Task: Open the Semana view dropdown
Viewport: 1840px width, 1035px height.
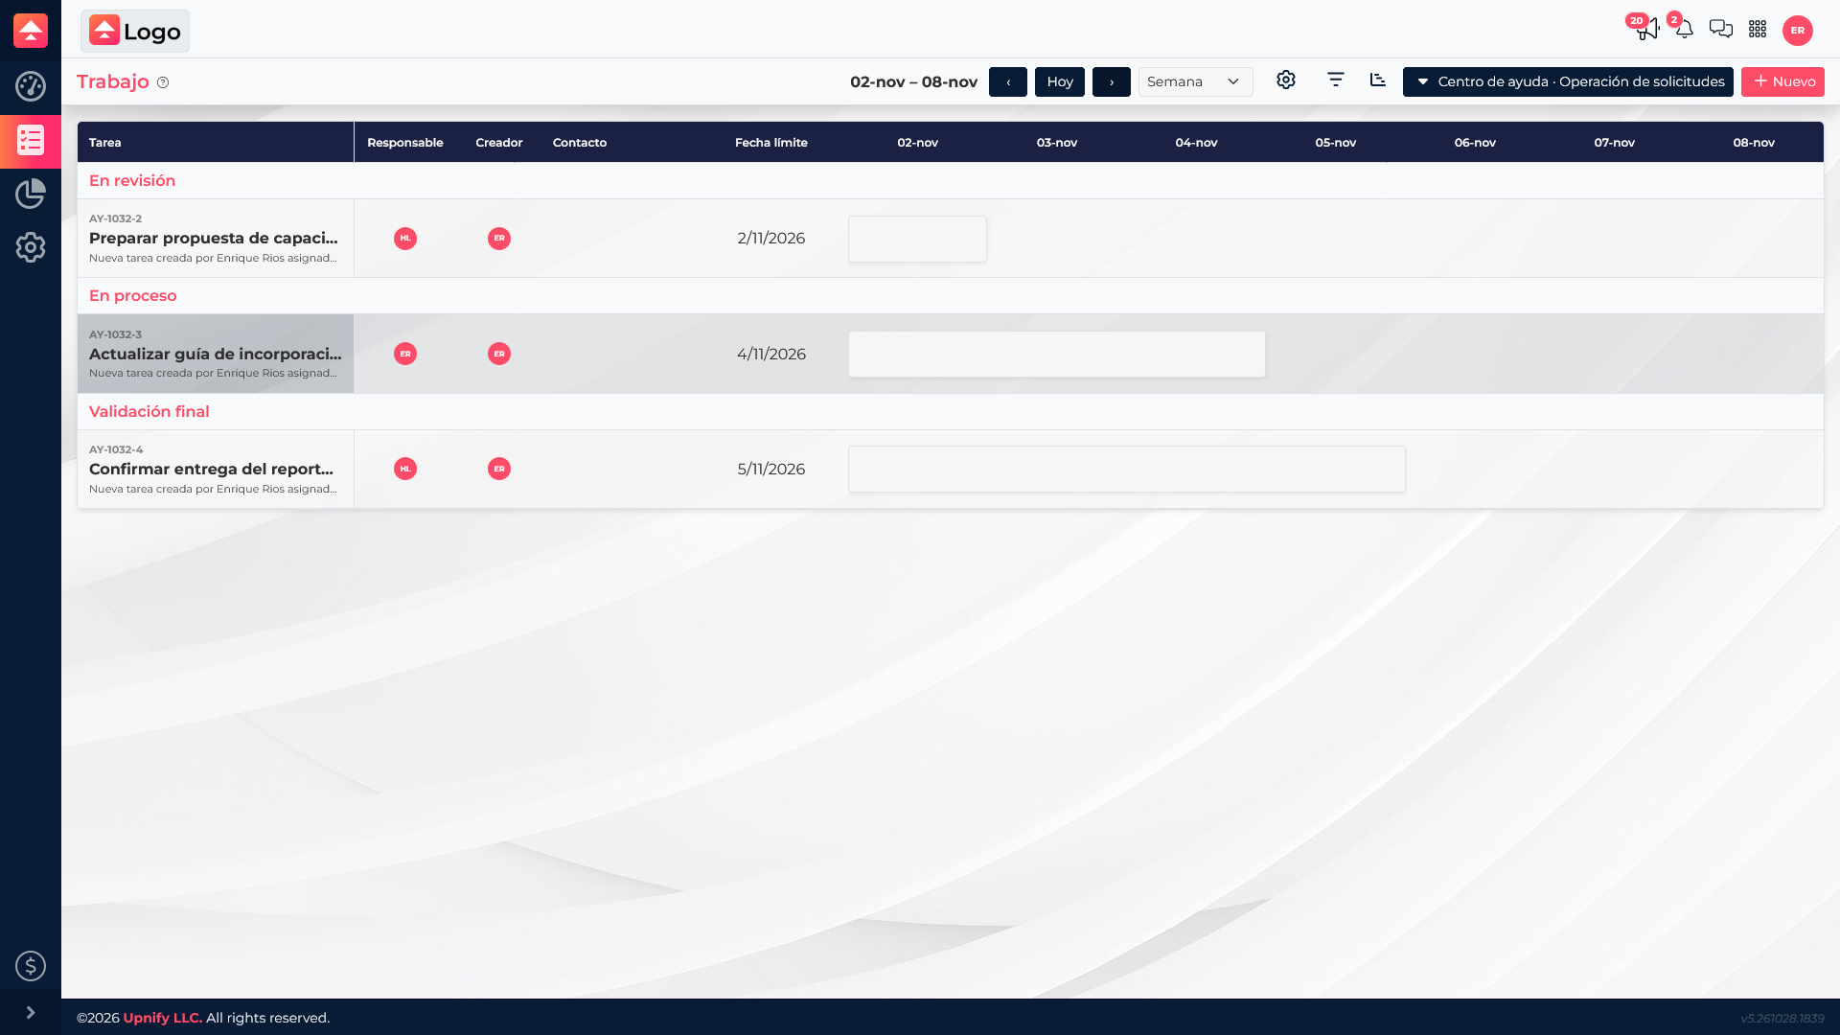Action: (1196, 82)
